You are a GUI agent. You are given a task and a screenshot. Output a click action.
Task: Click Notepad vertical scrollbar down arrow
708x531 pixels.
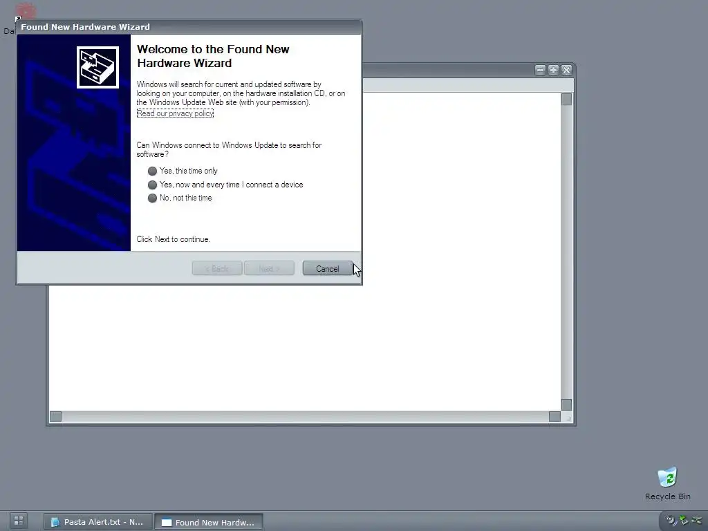click(x=566, y=404)
